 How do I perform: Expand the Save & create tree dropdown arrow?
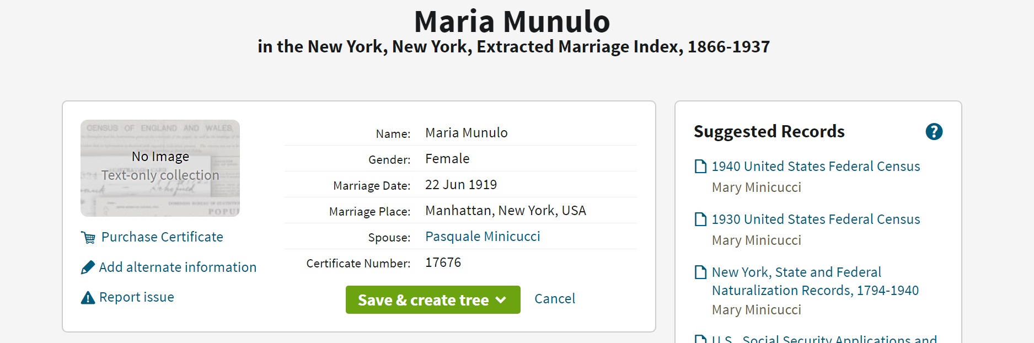coord(501,300)
